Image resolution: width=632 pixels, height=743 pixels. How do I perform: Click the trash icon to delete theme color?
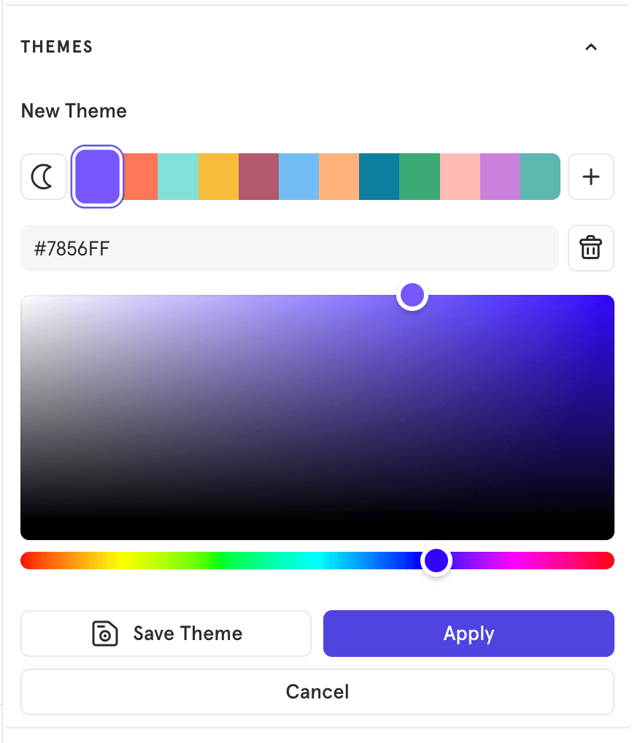click(x=591, y=248)
